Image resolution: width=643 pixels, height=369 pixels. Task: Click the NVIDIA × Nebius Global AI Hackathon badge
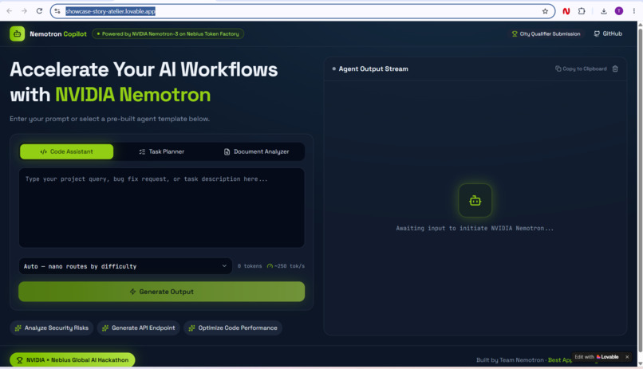73,359
